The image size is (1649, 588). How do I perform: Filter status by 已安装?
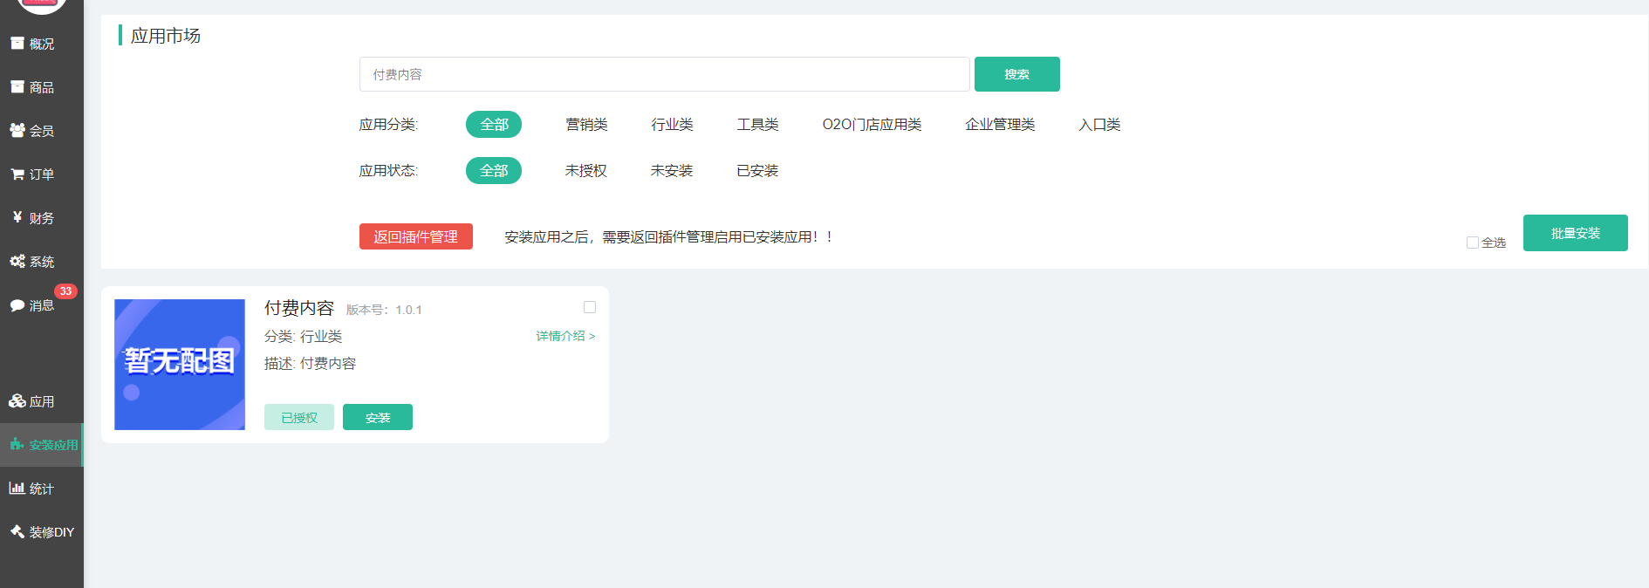(x=756, y=171)
